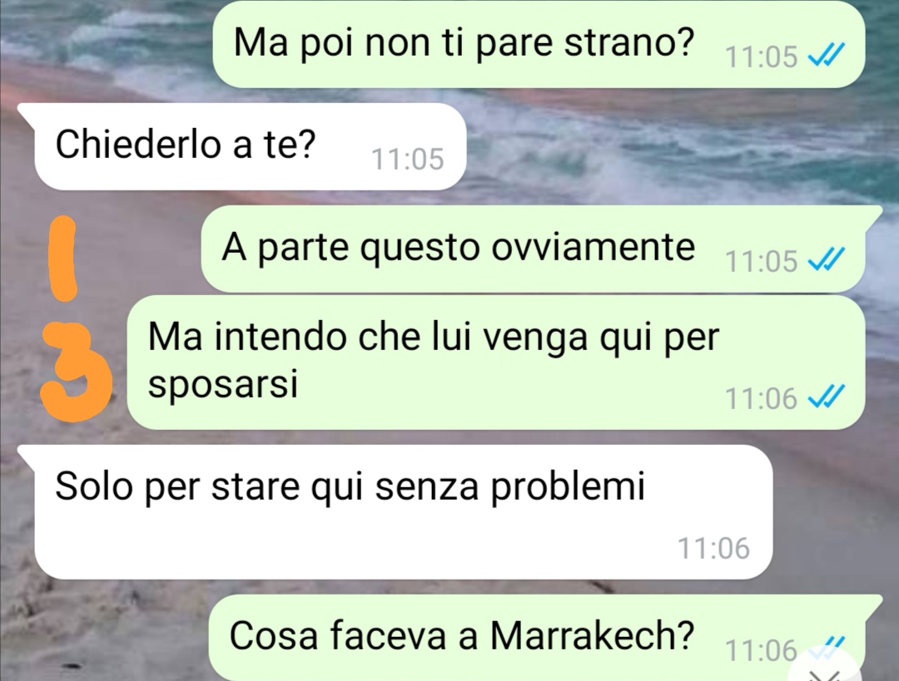Viewport: 899px width, 681px height.
Task: Click the 11:06 timestamp on 'Solo per stare' message
Action: point(714,548)
